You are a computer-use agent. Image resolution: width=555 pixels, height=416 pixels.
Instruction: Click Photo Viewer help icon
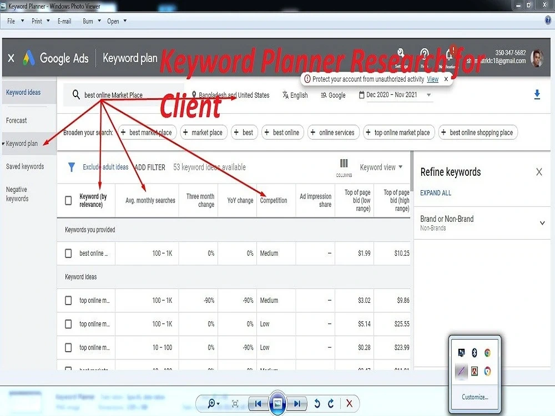click(548, 20)
